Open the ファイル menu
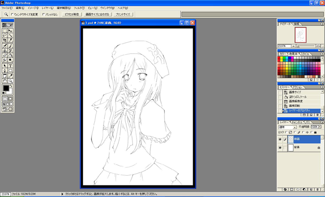Image resolution: width=325 pixels, height=197 pixels. (x=7, y=8)
